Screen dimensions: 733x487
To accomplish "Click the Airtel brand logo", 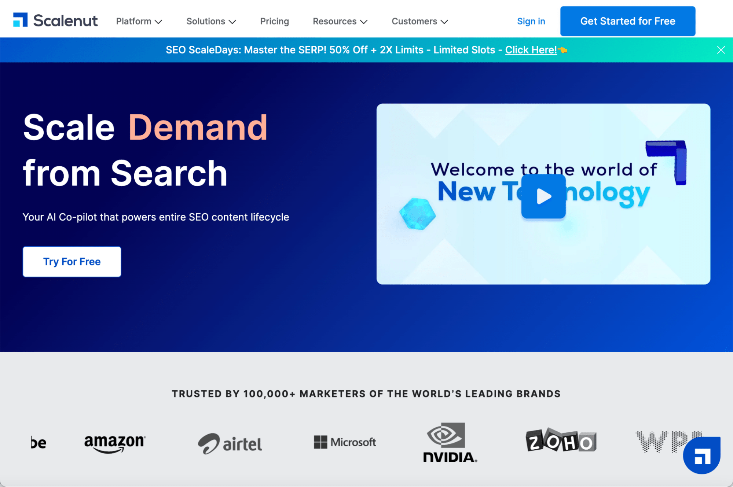I will click(230, 443).
